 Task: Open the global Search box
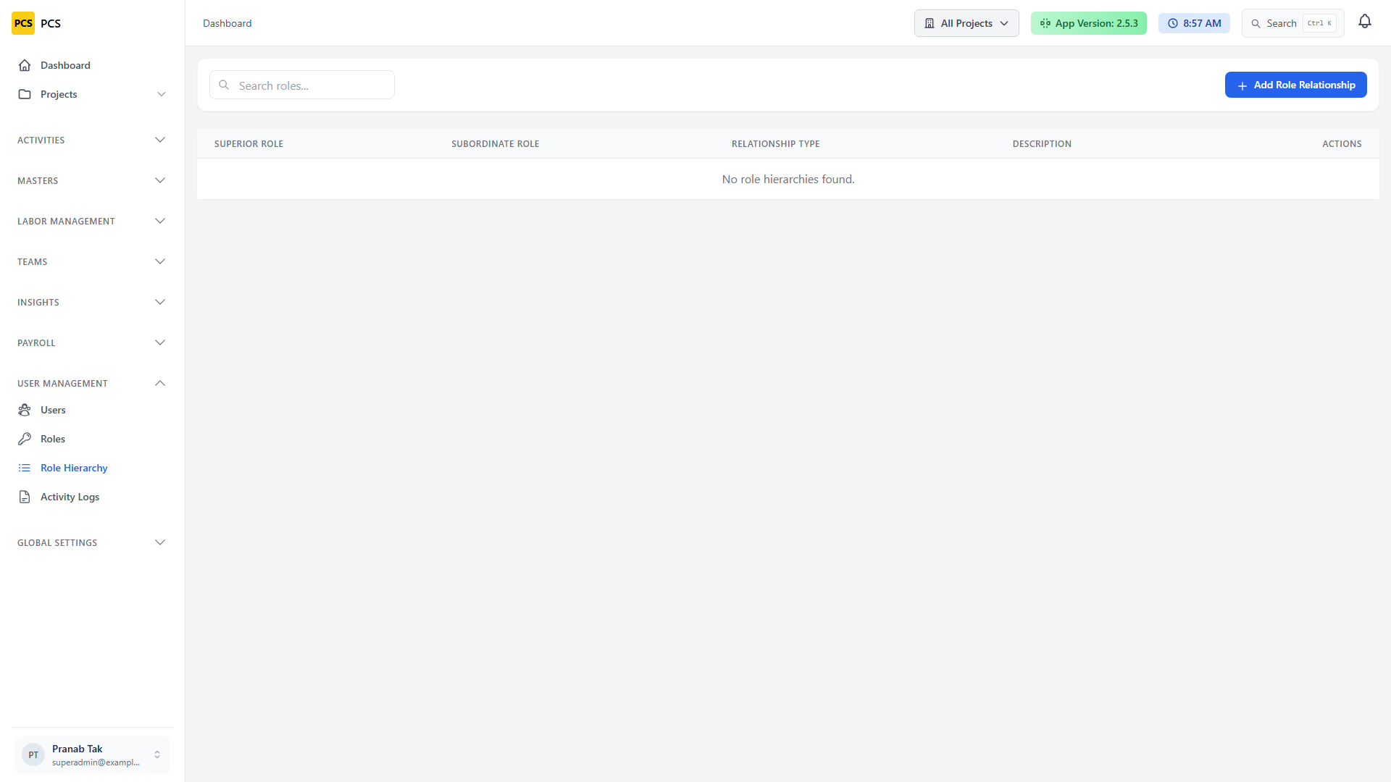(x=1293, y=23)
